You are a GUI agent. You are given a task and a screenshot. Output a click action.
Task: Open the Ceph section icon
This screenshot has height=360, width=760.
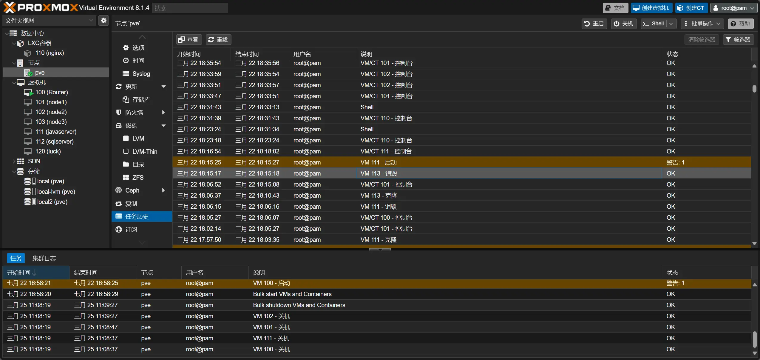pyautogui.click(x=119, y=190)
